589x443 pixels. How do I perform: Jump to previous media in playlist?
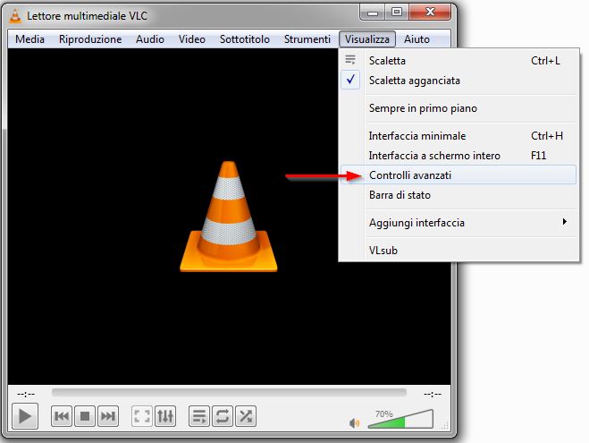[x=62, y=416]
